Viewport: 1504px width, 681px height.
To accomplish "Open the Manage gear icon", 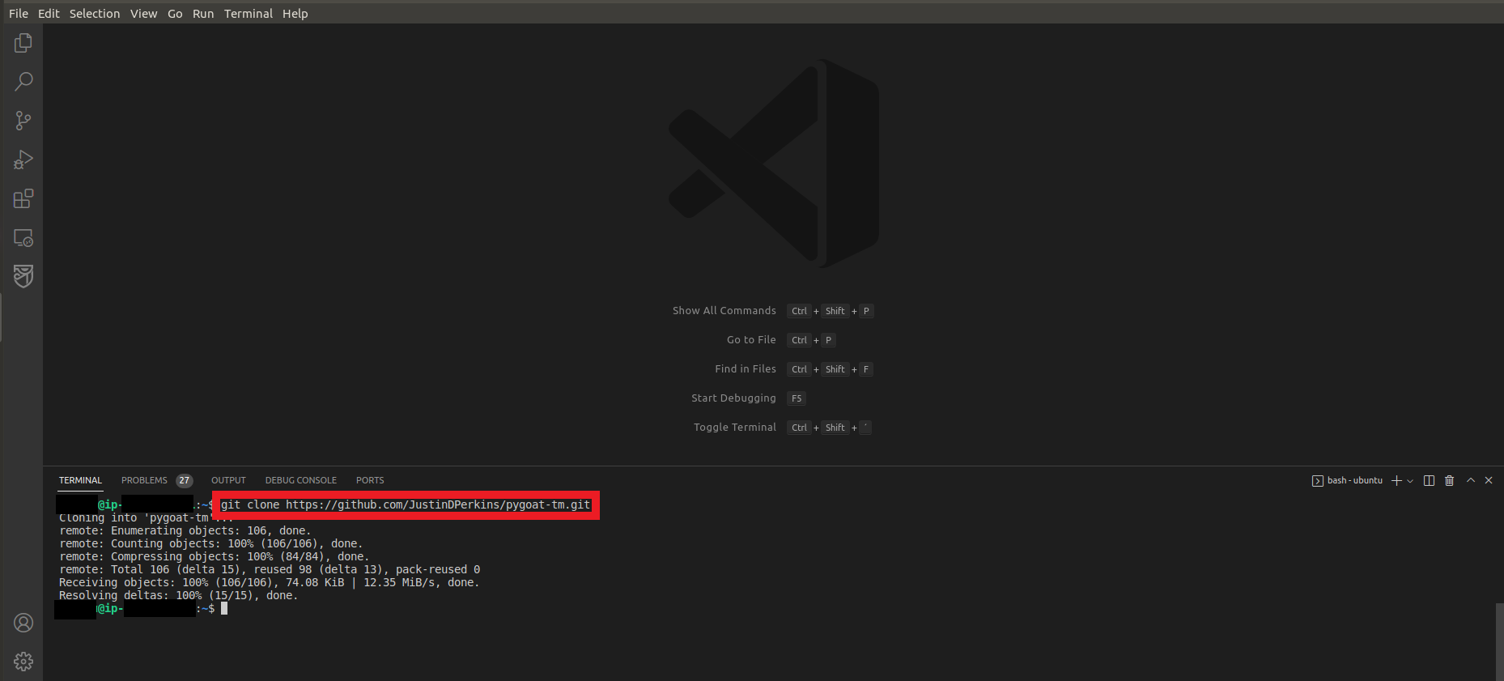I will (x=23, y=662).
